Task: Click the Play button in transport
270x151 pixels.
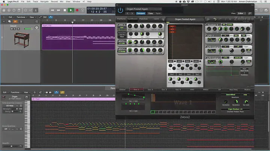Action: pyautogui.click(x=71, y=10)
